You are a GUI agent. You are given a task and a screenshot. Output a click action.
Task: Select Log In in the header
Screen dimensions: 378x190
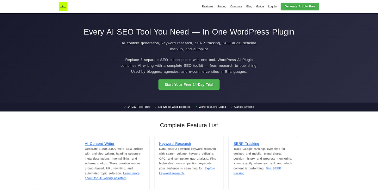tap(272, 7)
